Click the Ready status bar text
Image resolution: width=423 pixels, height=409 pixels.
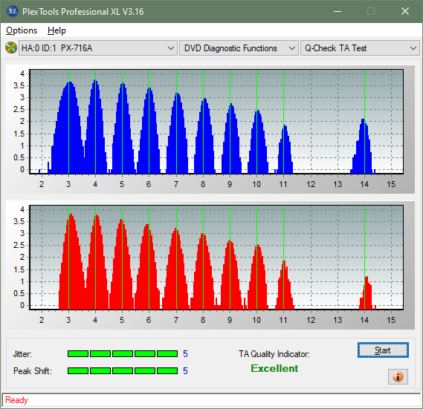(x=16, y=400)
